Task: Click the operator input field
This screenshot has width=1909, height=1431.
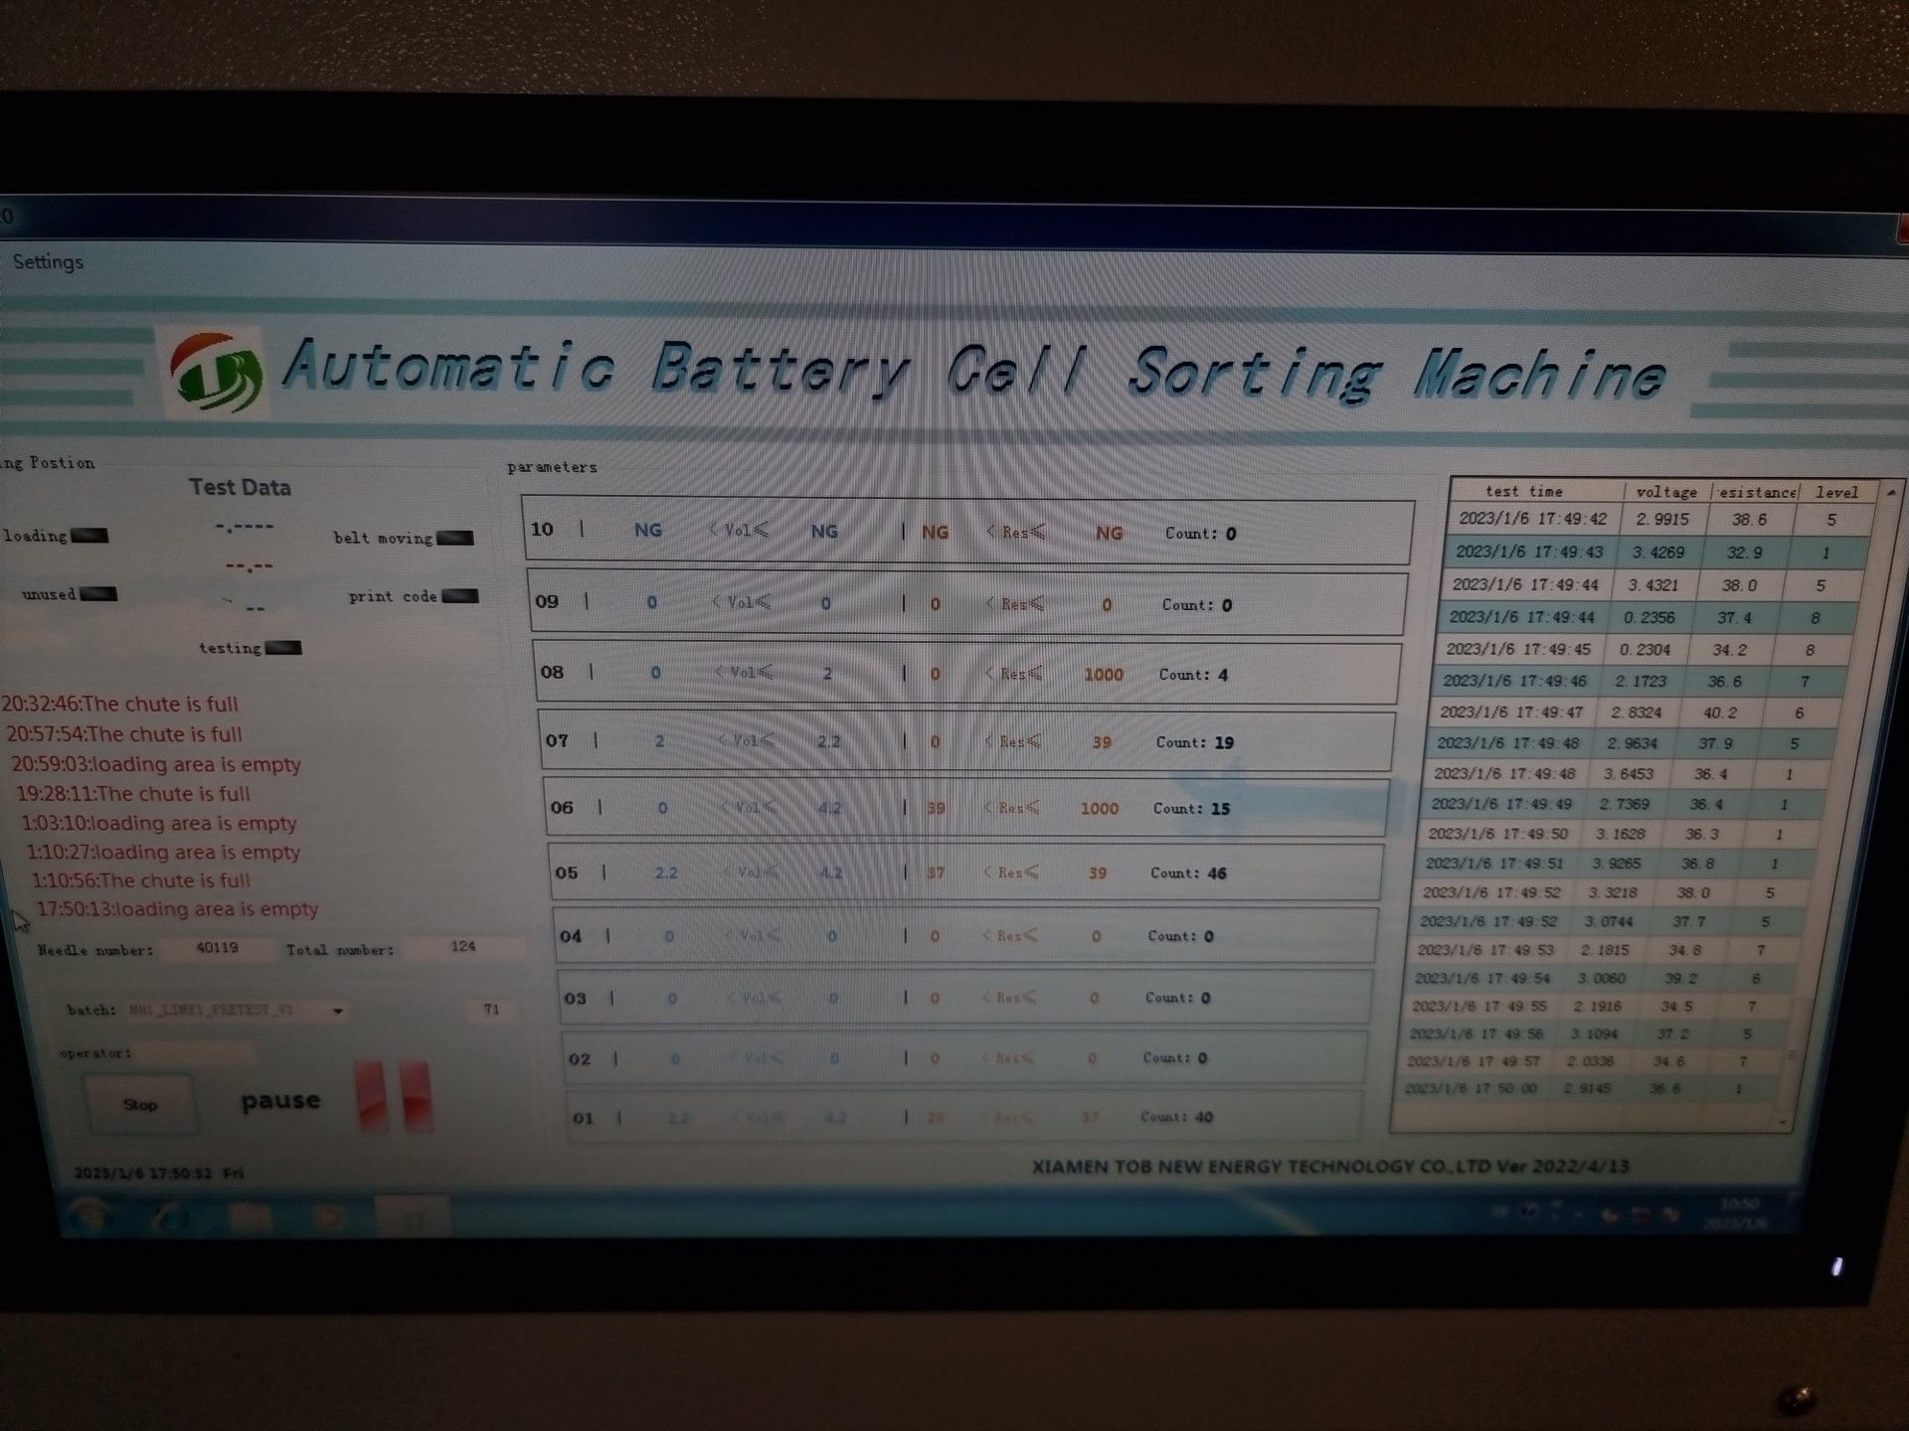Action: pyautogui.click(x=195, y=1052)
